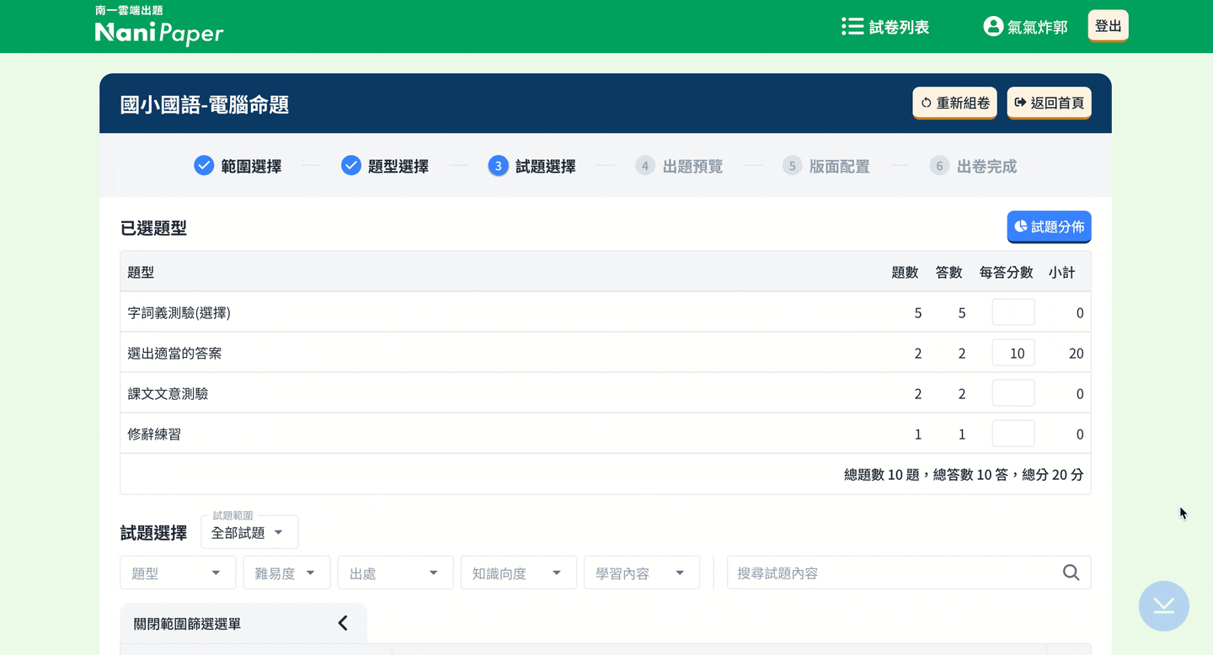
Task: Click the search magnifier icon
Action: click(1071, 572)
